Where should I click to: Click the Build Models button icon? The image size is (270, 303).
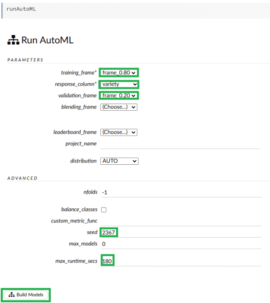[12, 295]
